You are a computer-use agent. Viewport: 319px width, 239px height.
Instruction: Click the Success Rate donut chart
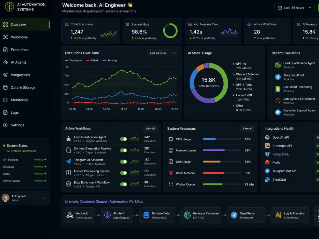[x=170, y=31]
